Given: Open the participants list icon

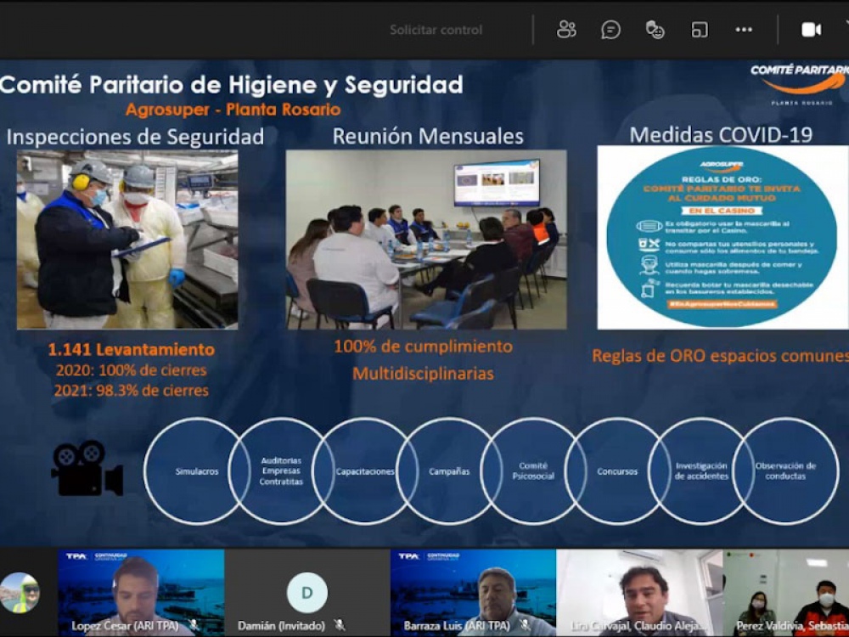Looking at the screenshot, I should coord(566,30).
